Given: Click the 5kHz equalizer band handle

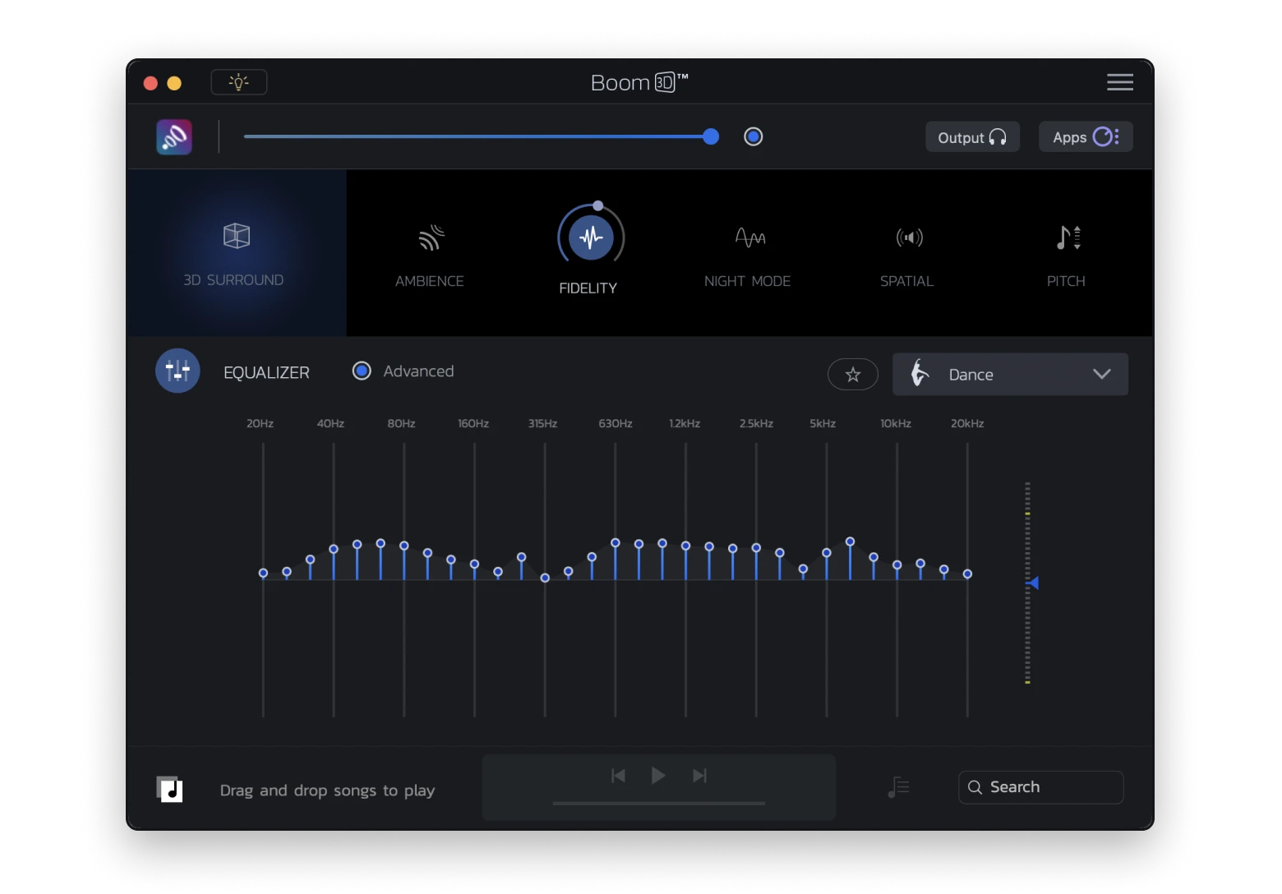Looking at the screenshot, I should point(827,553).
